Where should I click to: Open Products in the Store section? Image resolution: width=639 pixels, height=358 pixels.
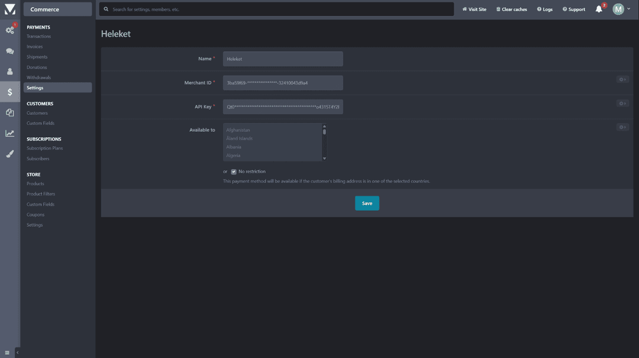coord(35,184)
